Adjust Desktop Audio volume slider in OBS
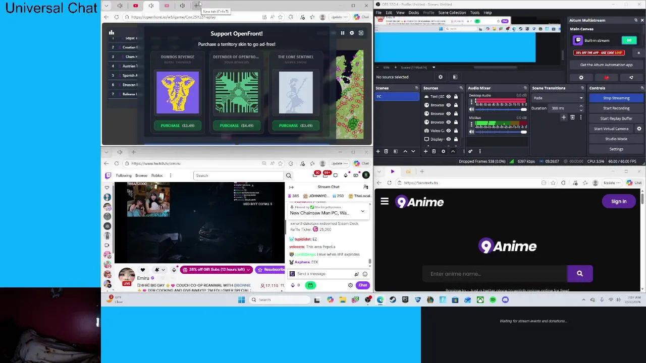Screen dimensions: 646x363 point(499,109)
